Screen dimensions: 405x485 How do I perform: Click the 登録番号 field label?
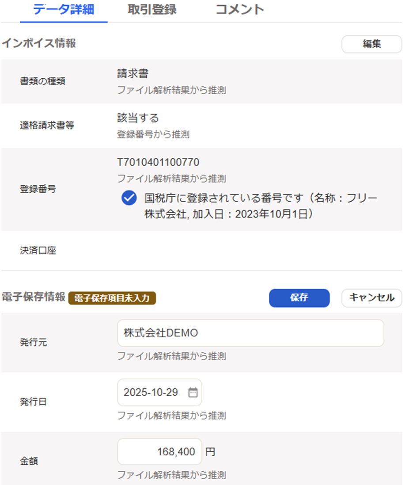[38, 189]
